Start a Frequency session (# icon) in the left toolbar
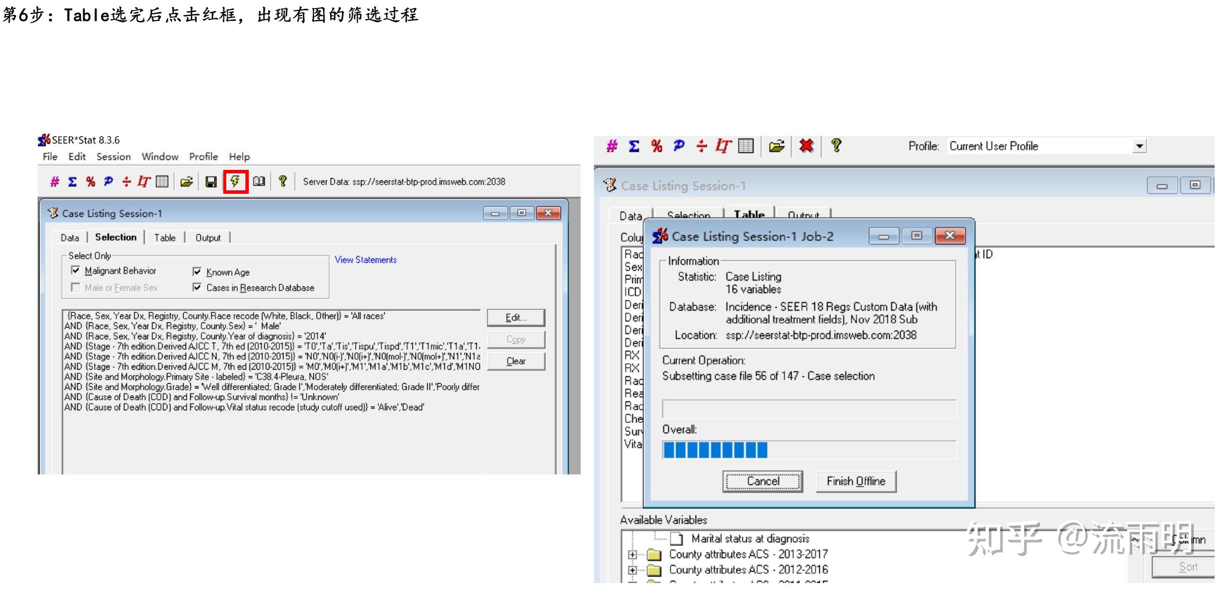The height and width of the screenshot is (589, 1227). tap(55, 181)
